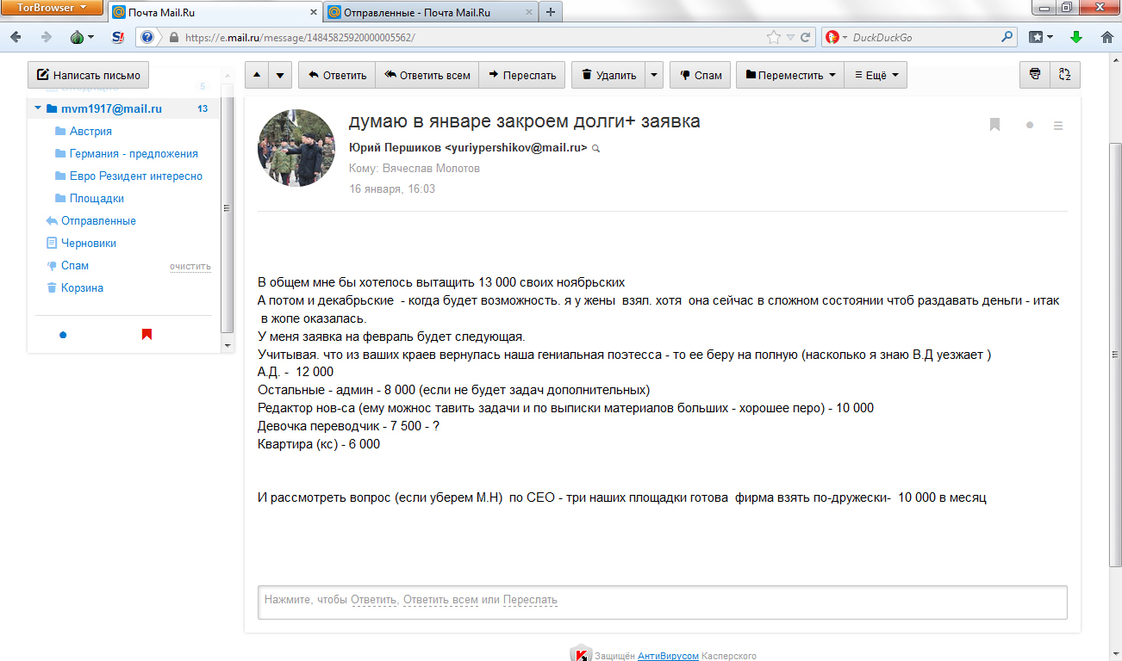
Task: Go to next message with down arrow
Action: click(279, 75)
